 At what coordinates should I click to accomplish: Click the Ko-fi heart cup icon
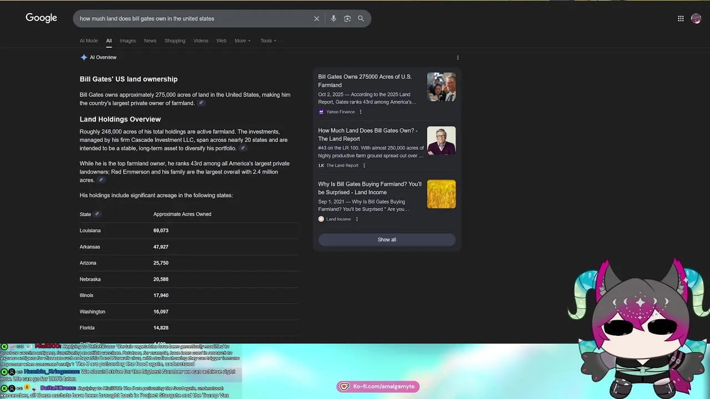point(345,386)
